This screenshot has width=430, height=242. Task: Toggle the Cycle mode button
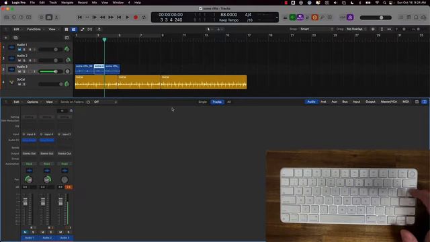tap(144, 17)
